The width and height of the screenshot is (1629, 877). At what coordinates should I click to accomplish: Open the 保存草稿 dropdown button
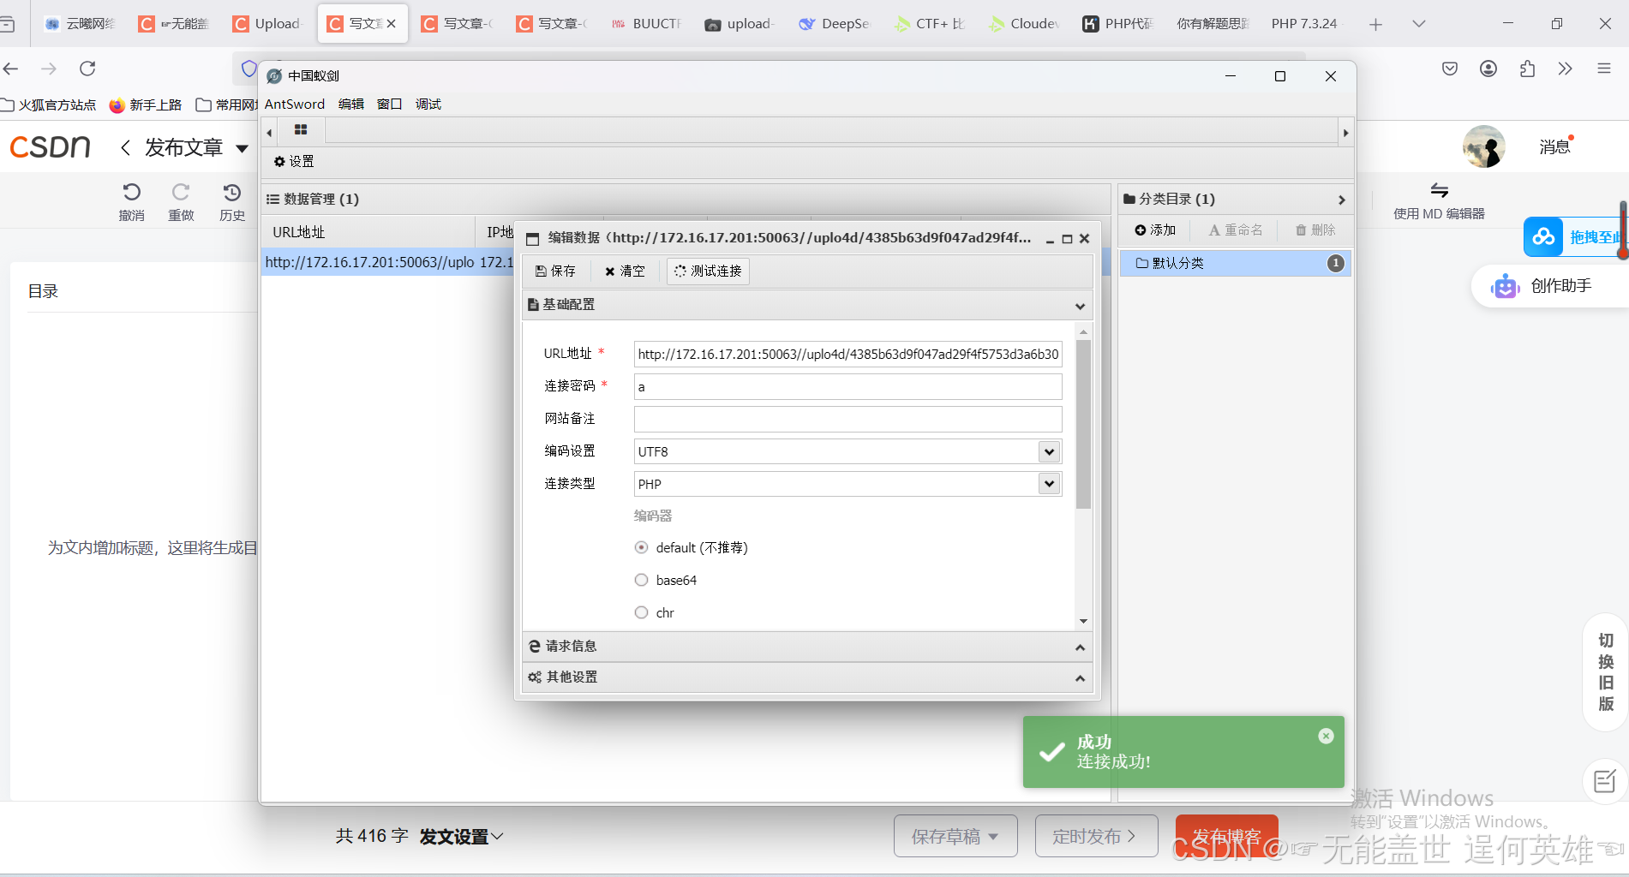955,836
